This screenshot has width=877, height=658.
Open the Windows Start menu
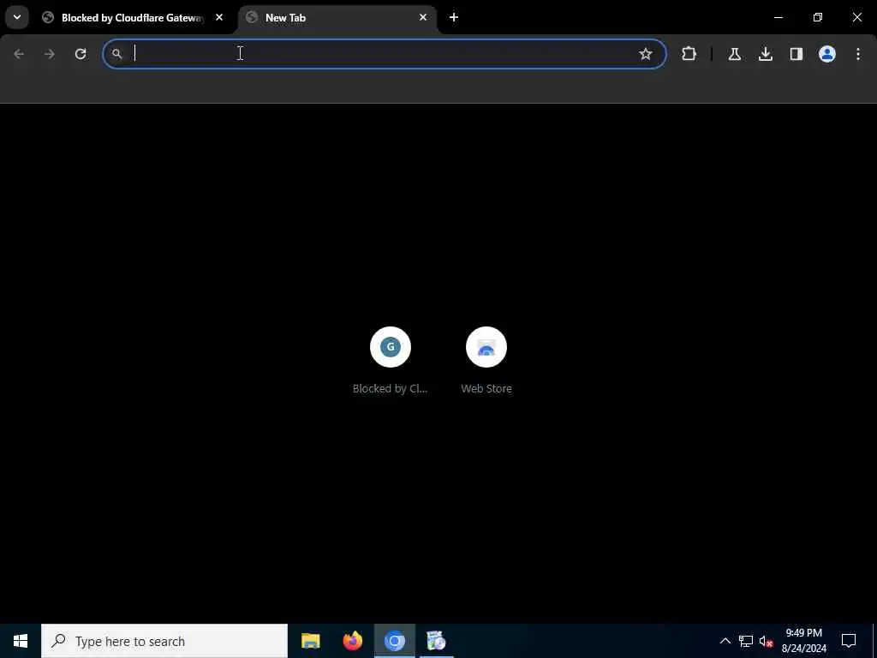point(21,641)
